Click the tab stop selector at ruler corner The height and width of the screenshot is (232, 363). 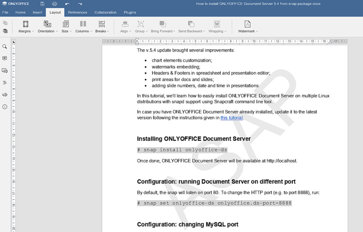14,41
